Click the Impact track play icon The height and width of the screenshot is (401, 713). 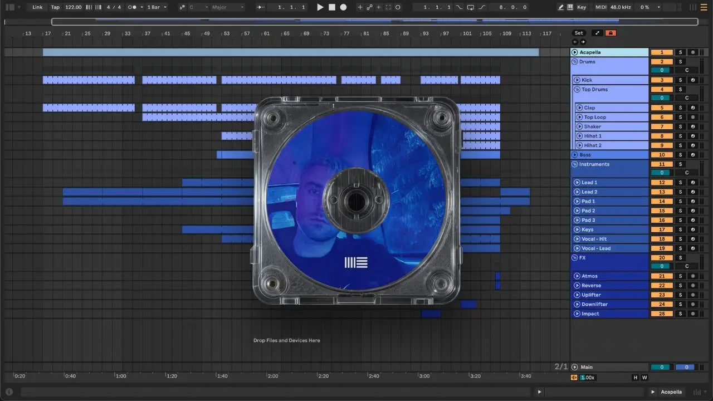577,314
